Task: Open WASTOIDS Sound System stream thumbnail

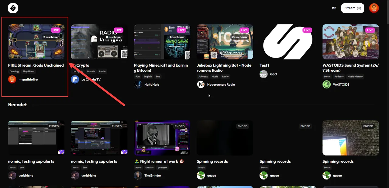Action: point(351,42)
